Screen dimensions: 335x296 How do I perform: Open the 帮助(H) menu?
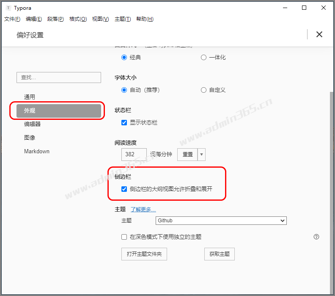pos(145,19)
